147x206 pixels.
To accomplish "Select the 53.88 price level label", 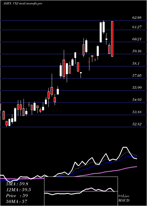I will coord(137,112).
